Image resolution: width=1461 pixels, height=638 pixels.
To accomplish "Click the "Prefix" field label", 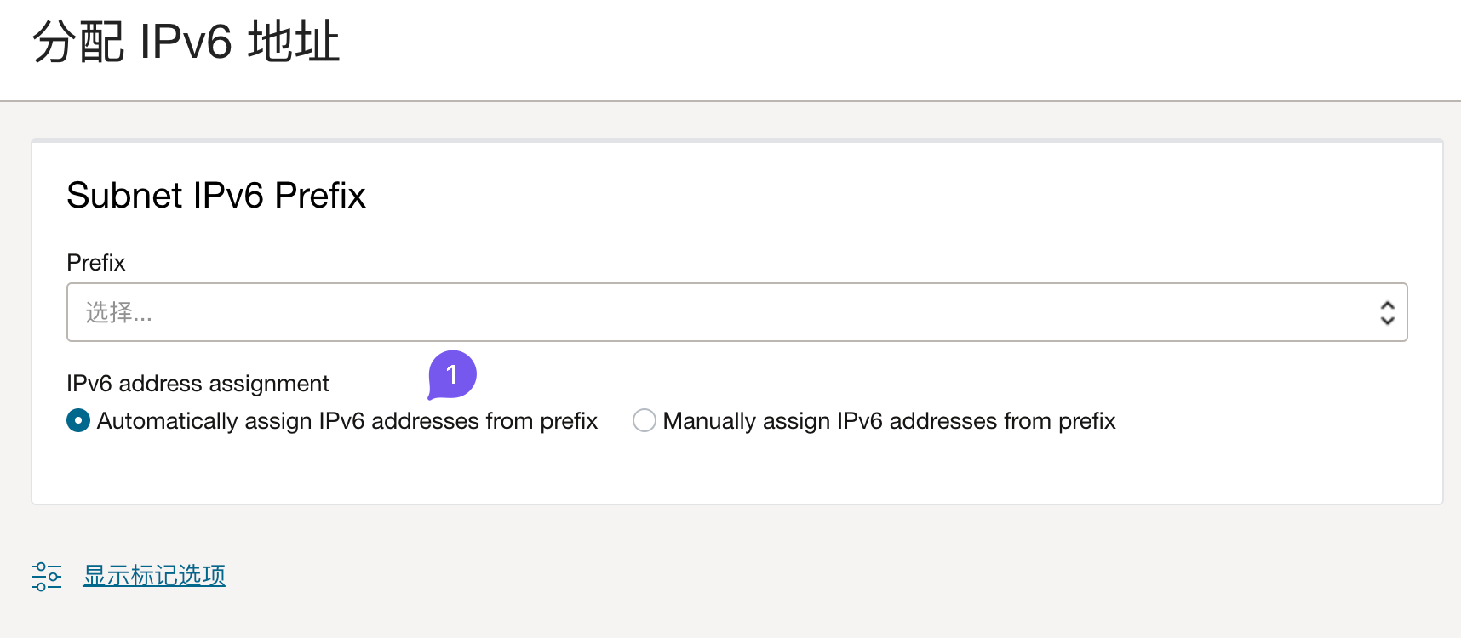I will pyautogui.click(x=96, y=263).
